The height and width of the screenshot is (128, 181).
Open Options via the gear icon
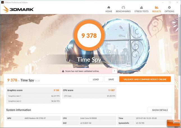tap(169, 8)
